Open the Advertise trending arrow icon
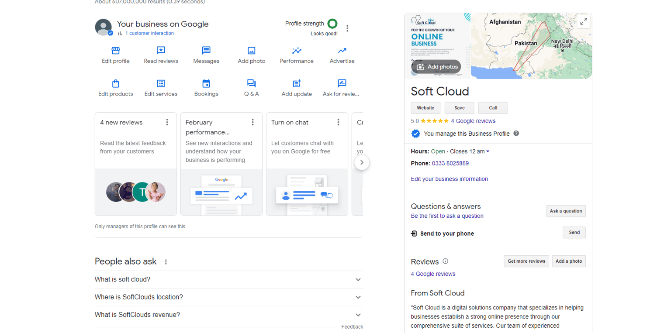 coord(342,51)
